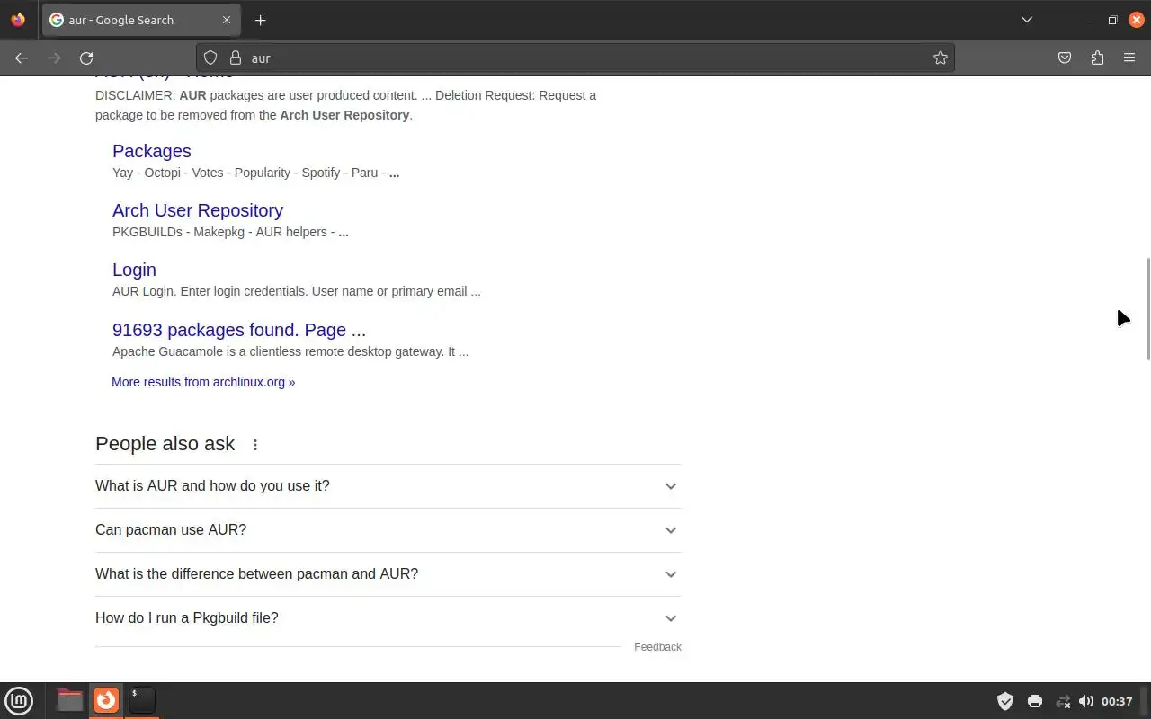Open the file manager from taskbar
The image size is (1151, 719).
click(69, 700)
